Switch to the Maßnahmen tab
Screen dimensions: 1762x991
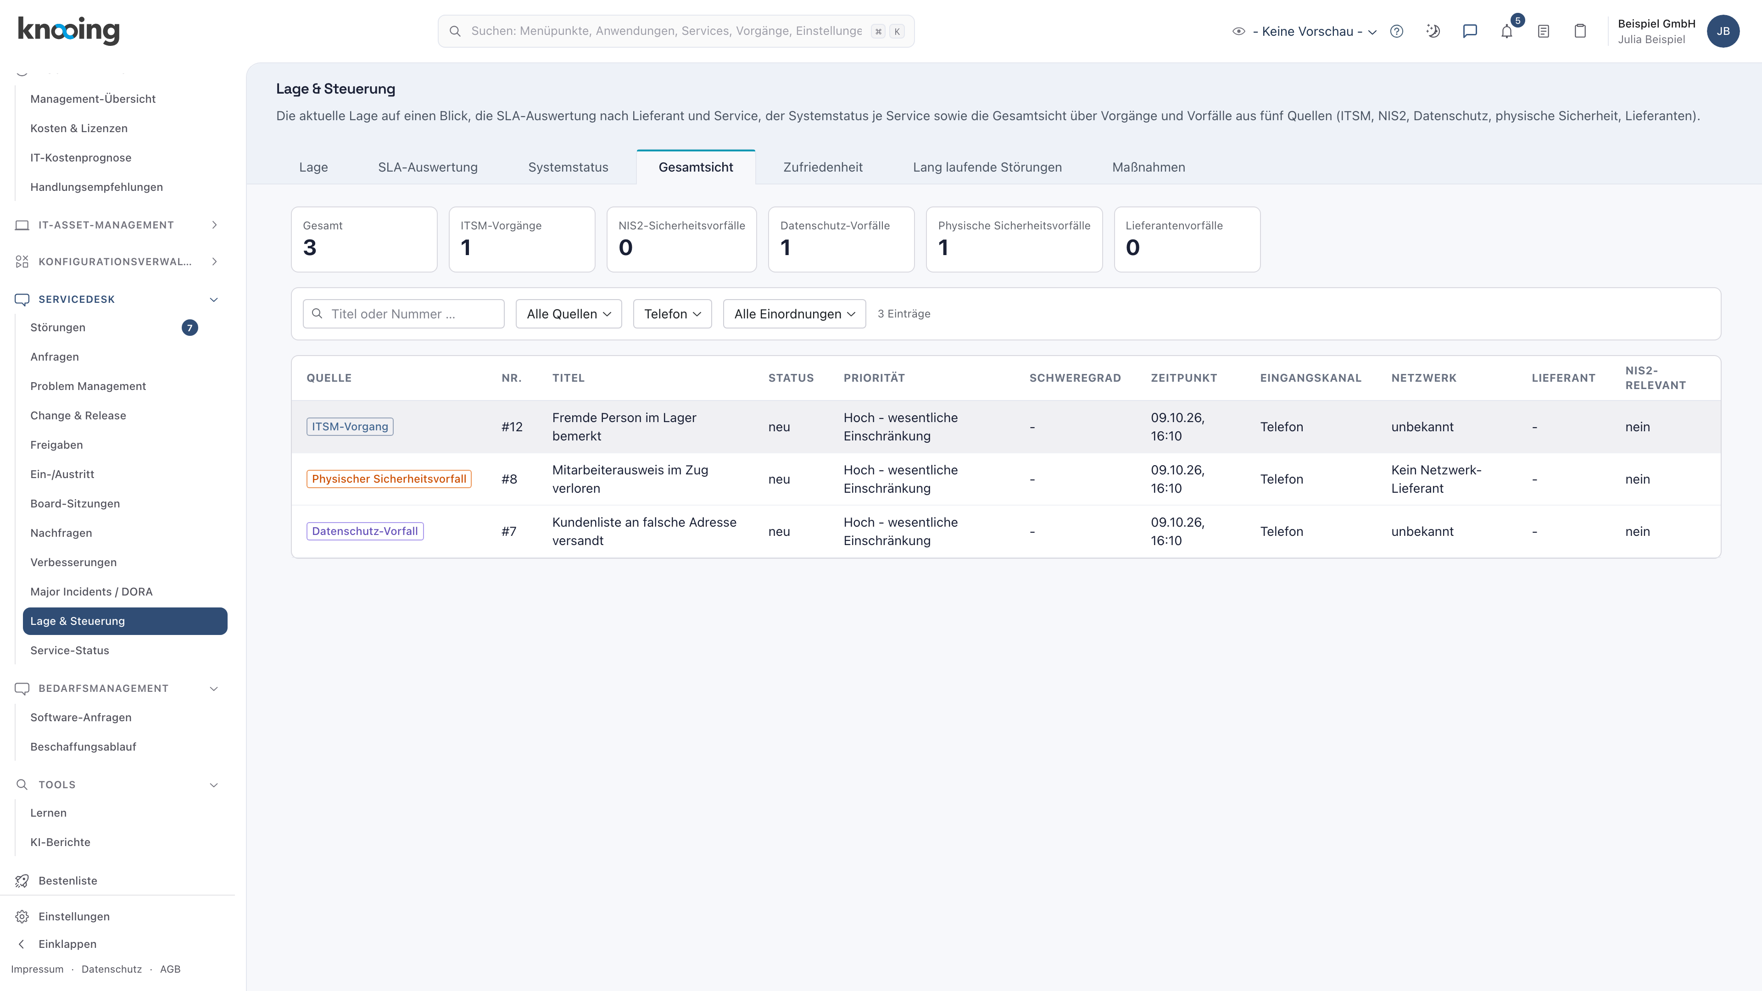pos(1149,167)
